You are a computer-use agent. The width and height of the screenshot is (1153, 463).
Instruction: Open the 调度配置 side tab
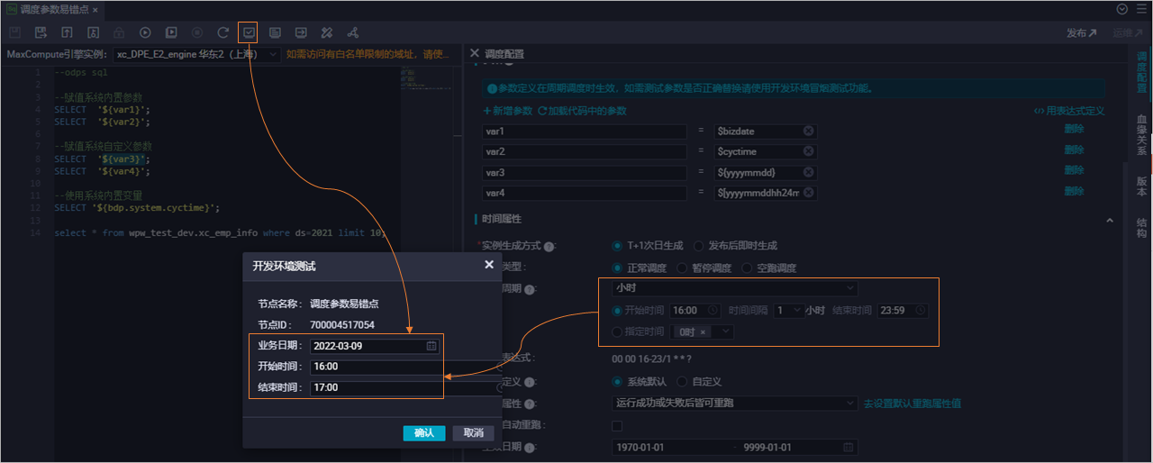coord(1141,72)
